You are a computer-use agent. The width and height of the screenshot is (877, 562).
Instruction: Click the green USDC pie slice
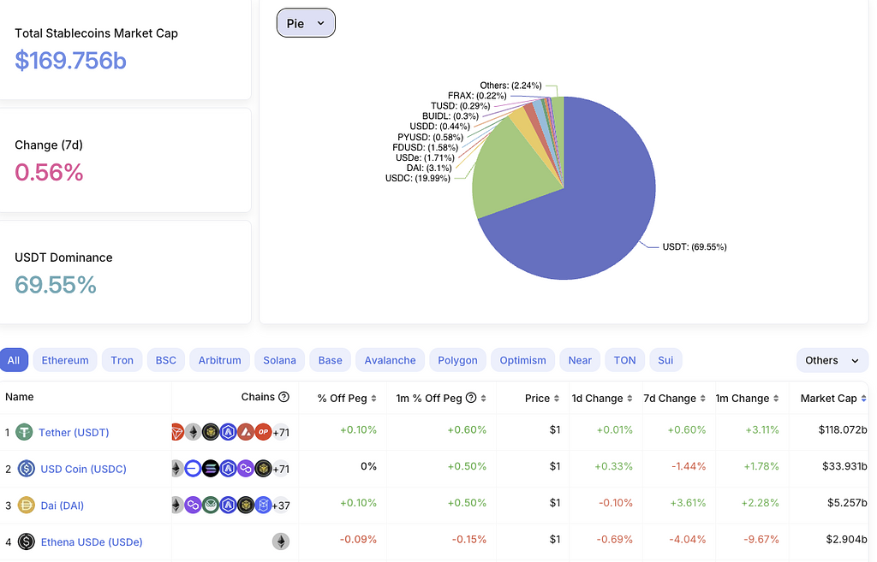click(505, 171)
